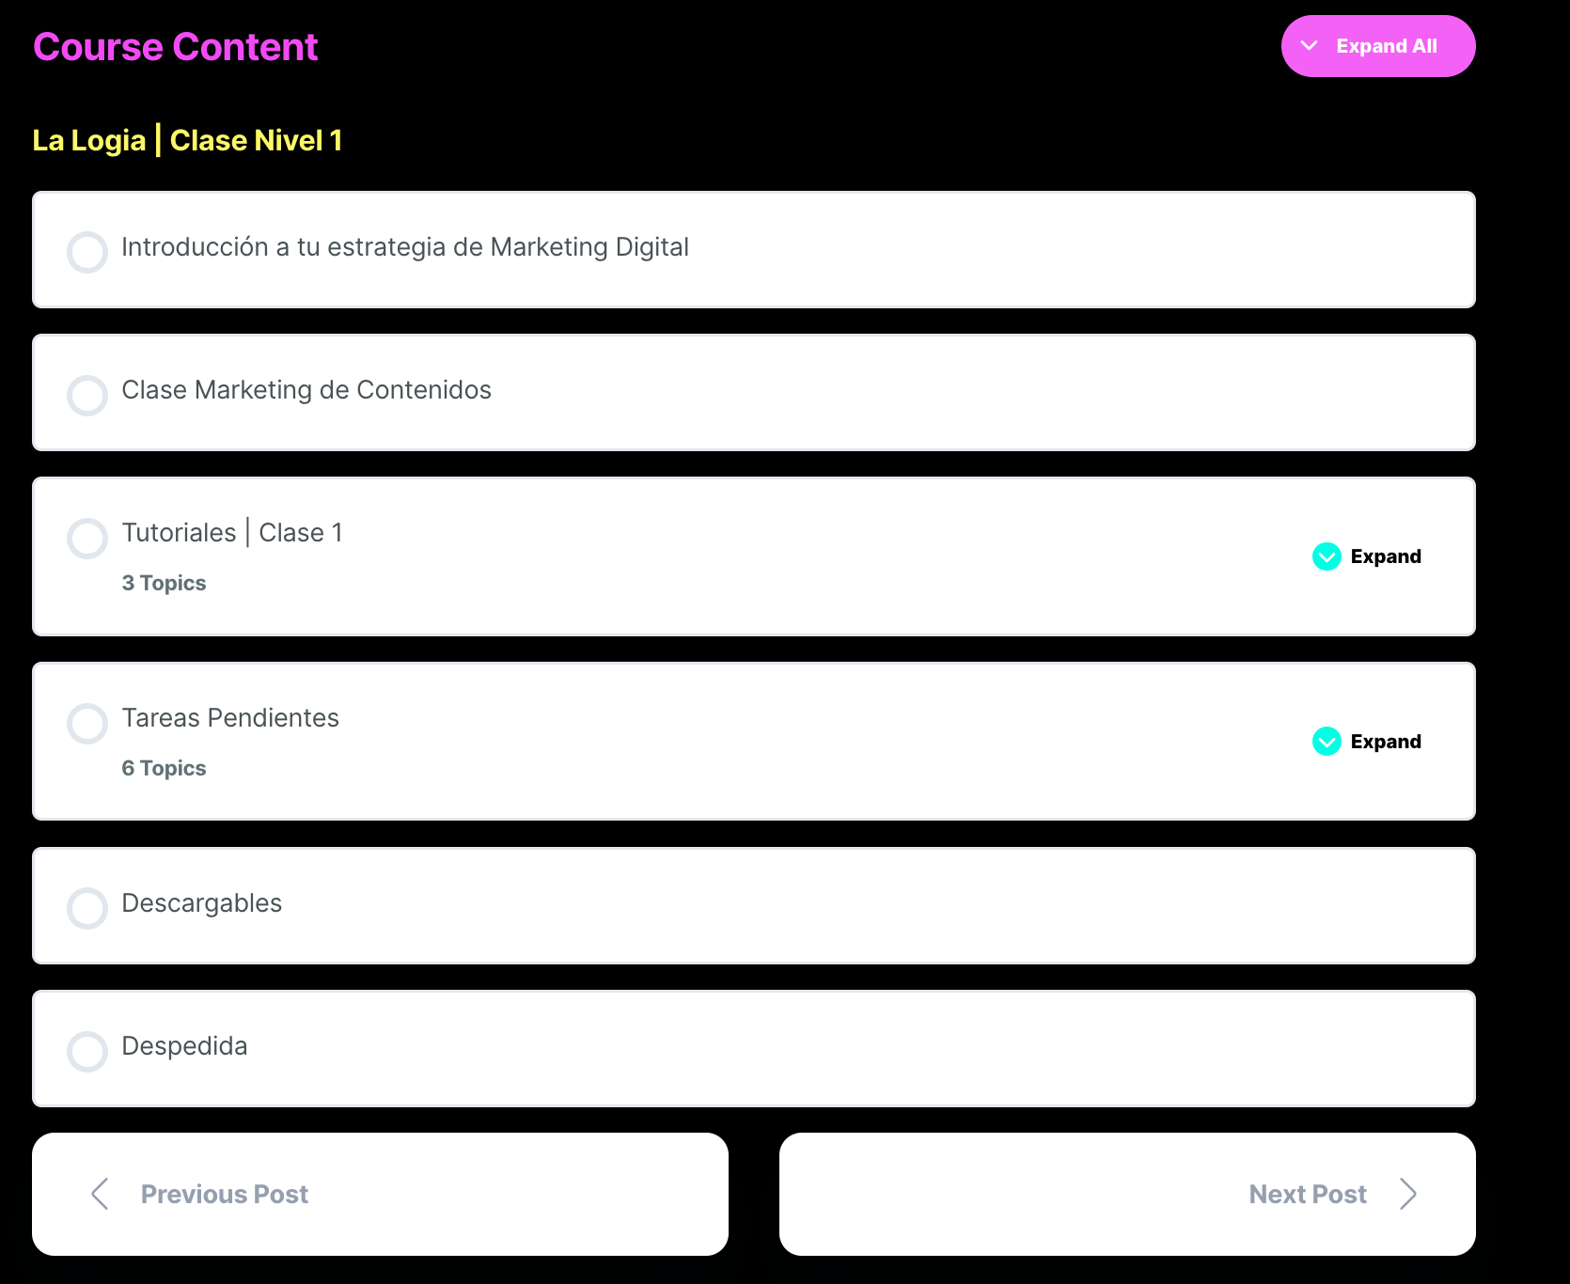Click the Descargables lesson progress circle
Viewport: 1570px width, 1284px height.
point(87,908)
